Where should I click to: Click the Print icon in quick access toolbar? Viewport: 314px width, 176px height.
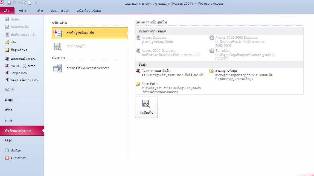pyautogui.click(x=24, y=3)
